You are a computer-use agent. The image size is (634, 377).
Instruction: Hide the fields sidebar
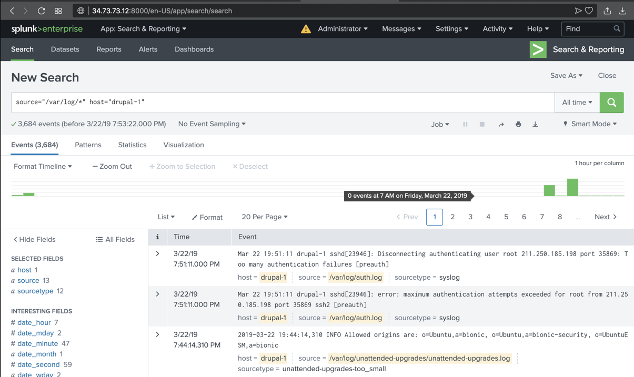(x=34, y=239)
